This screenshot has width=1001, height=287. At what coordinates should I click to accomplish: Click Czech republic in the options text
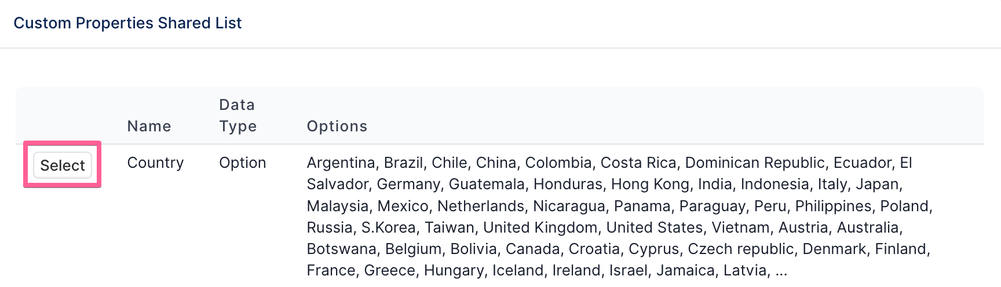point(740,249)
